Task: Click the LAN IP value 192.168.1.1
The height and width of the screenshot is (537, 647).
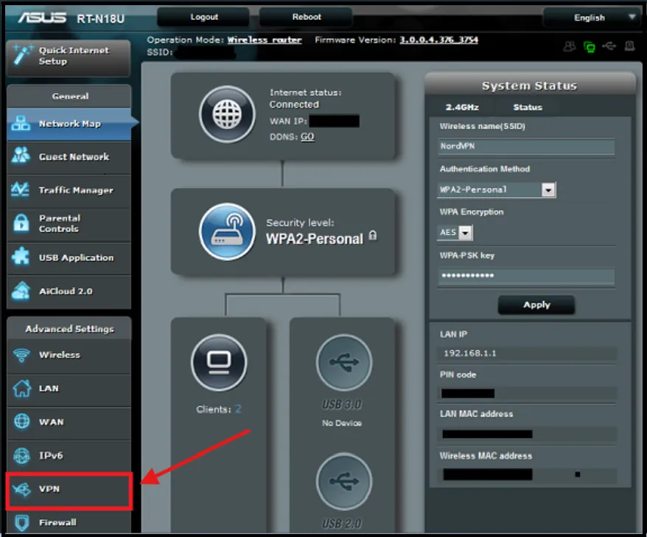Action: pos(470,353)
